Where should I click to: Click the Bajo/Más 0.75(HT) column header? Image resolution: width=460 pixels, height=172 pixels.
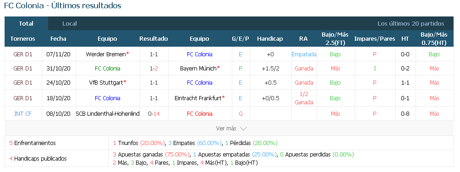point(434,39)
